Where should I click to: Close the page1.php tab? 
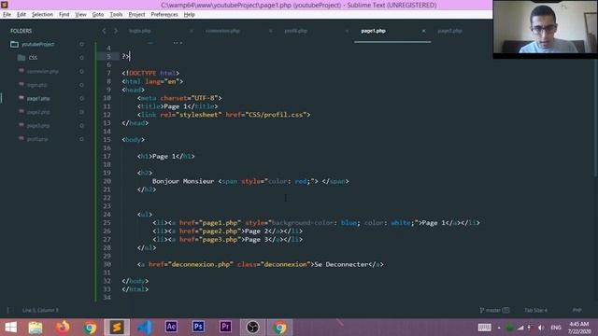pyautogui.click(x=423, y=31)
